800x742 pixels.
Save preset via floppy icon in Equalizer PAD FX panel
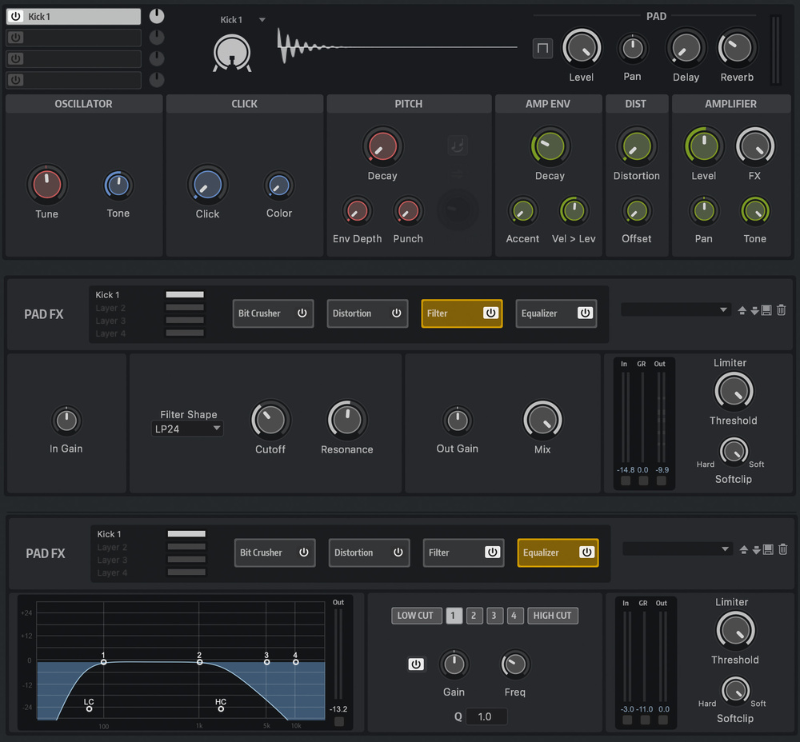(x=768, y=549)
